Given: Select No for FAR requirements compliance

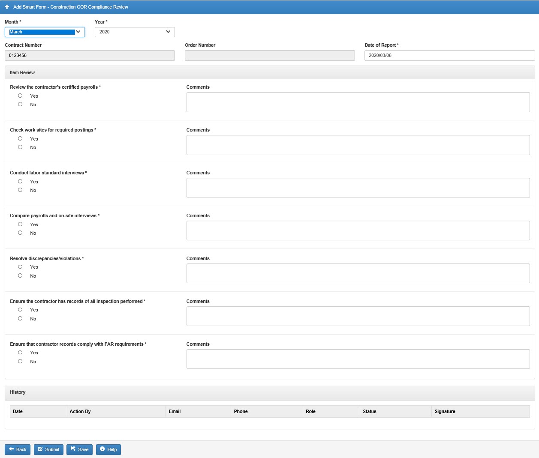Looking at the screenshot, I should (20, 361).
